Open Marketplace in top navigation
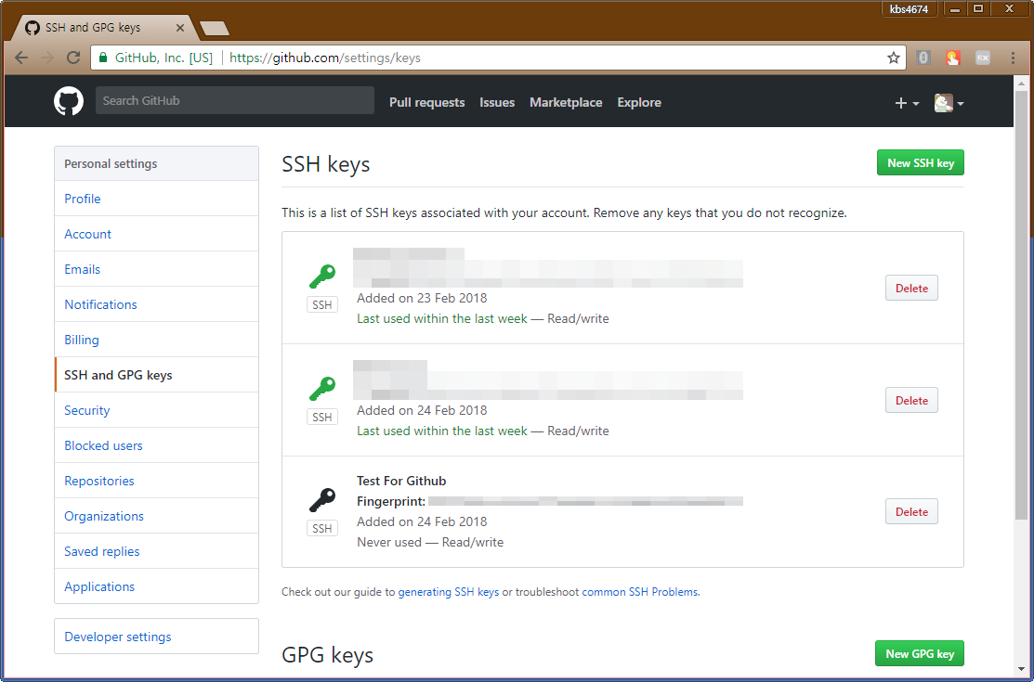1034x682 pixels. (566, 102)
